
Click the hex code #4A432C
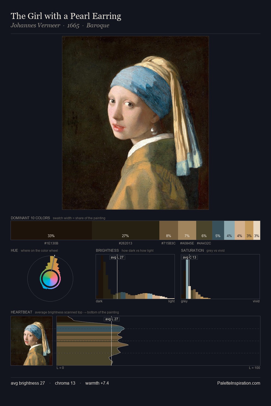(204, 243)
